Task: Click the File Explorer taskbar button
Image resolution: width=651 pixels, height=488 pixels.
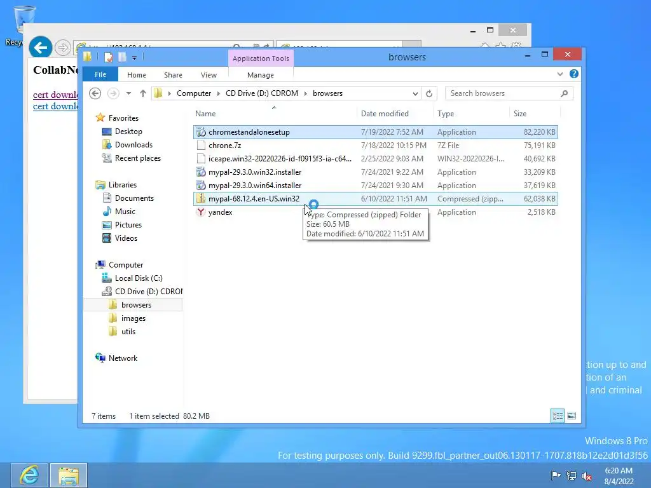Action: coord(69,475)
